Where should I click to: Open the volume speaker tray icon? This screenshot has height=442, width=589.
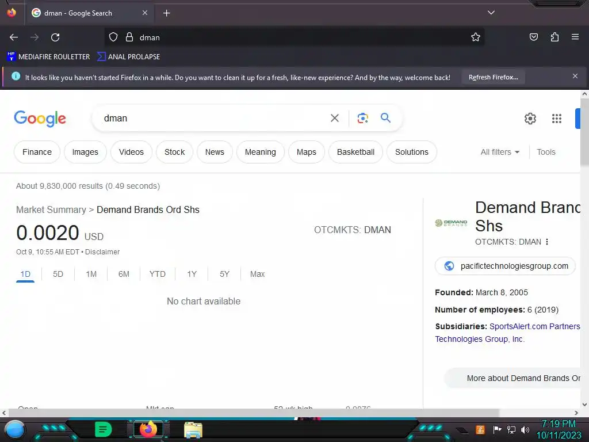pyautogui.click(x=525, y=429)
